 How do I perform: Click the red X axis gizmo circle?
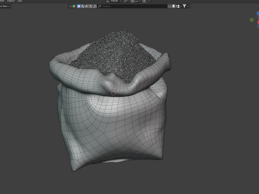(258, 22)
